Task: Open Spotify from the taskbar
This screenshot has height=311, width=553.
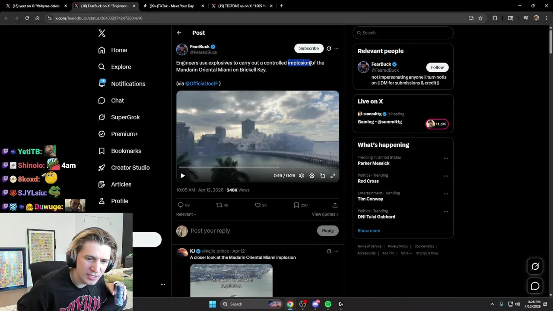Action: pos(328,304)
